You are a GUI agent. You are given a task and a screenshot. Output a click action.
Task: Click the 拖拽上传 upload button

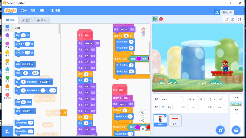[227, 12]
